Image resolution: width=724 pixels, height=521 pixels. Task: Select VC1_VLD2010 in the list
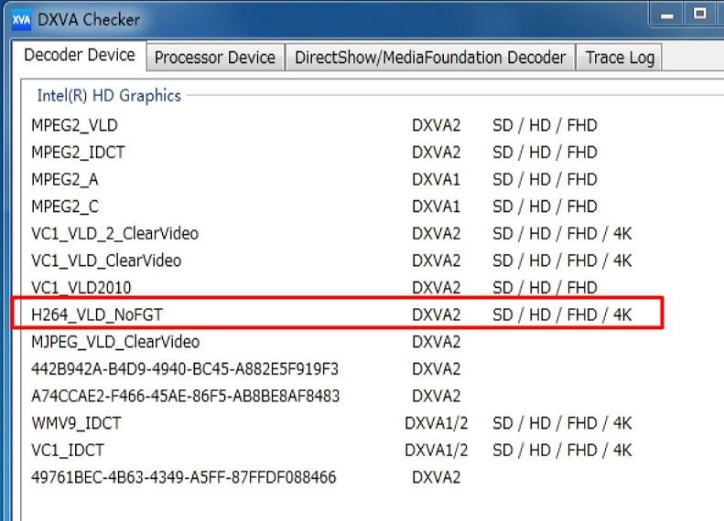tap(81, 288)
